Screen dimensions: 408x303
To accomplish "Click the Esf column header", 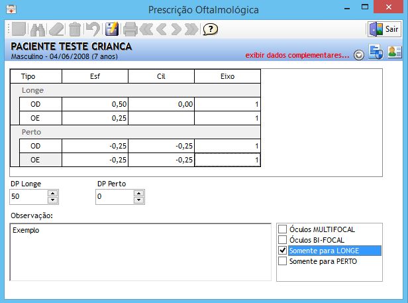I will 95,76.
